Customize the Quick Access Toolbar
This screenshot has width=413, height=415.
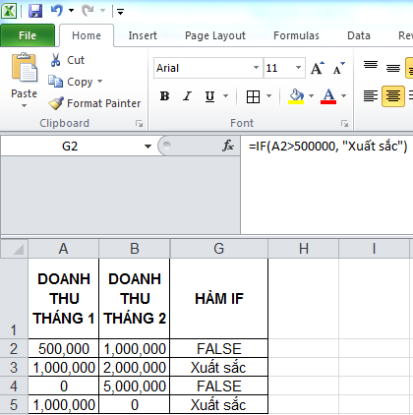pyautogui.click(x=120, y=12)
